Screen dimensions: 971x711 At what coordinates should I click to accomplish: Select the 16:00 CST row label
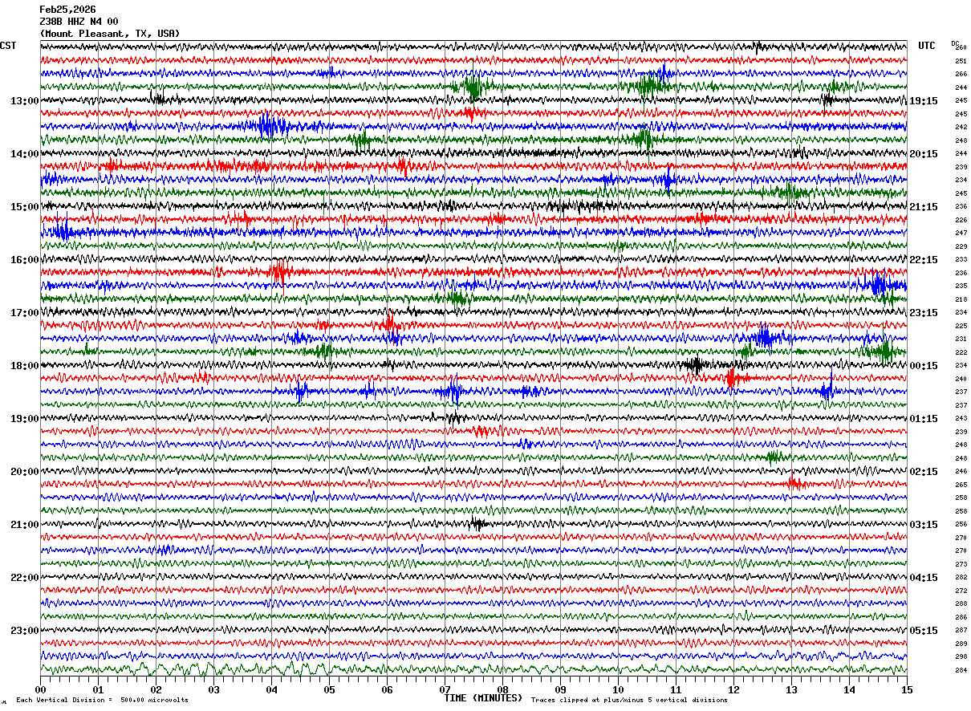click(24, 260)
